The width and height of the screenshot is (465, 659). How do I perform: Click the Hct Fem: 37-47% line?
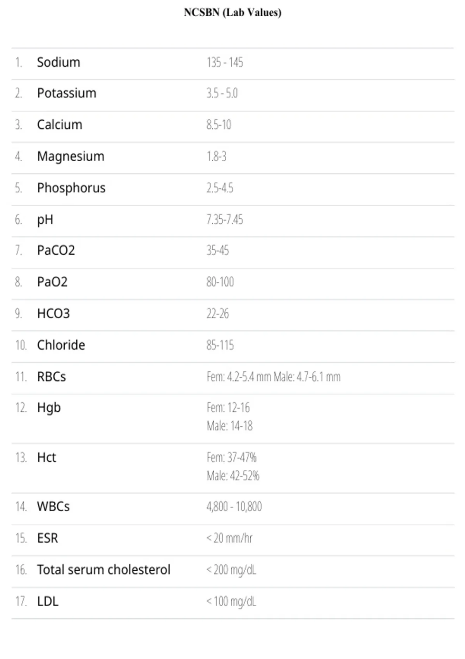(231, 457)
